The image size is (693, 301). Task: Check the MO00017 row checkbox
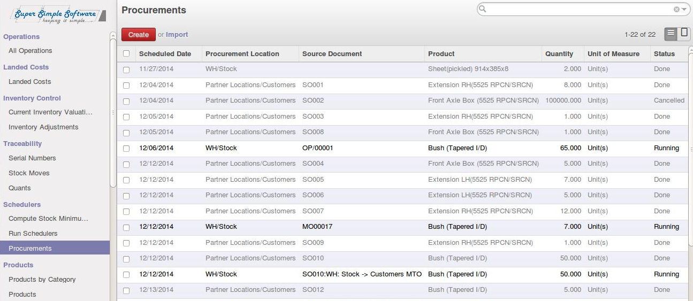(126, 227)
